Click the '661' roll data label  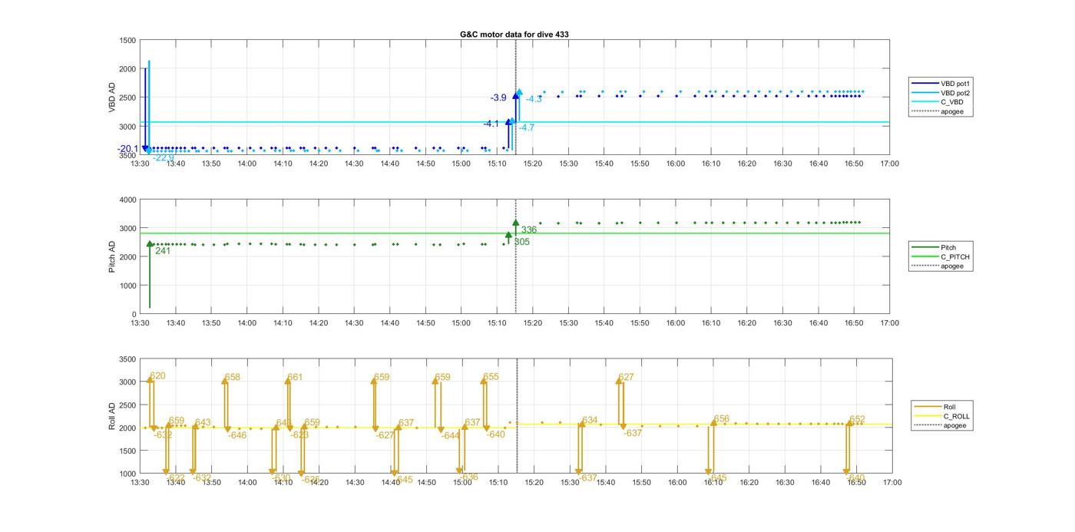point(295,377)
